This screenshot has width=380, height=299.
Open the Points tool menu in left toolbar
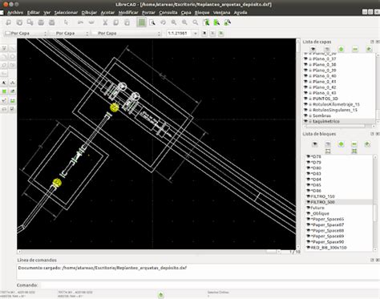(x=4, y=48)
